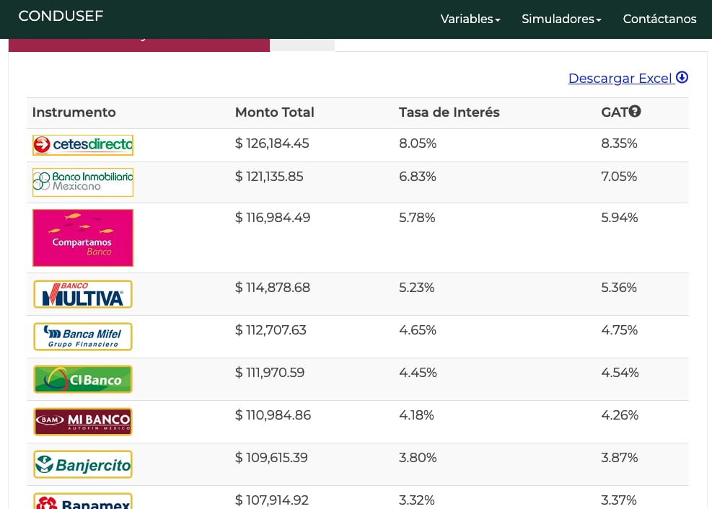
Task: Open the Simuladores dropdown menu
Action: [x=561, y=19]
